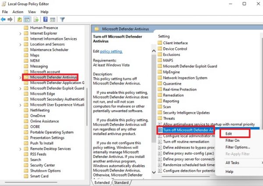Switch to the Standard tab
Image resolution: width=263 pixels, height=186 pixels.
point(121,182)
